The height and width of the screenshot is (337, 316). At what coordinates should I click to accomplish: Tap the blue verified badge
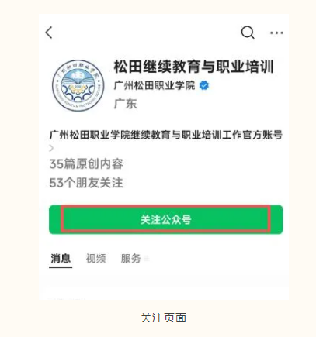coord(204,85)
